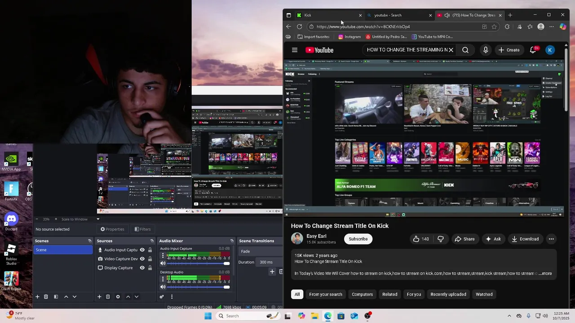Move the source down with the Sources down arrow
This screenshot has height=323, width=575.
137,297
